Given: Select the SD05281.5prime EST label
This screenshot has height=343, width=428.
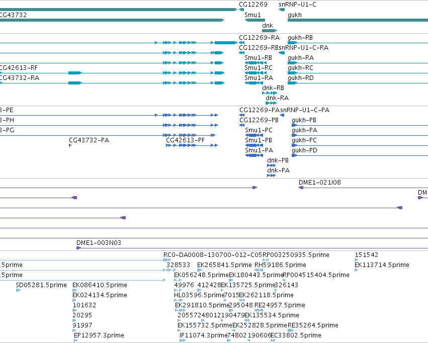Looking at the screenshot, I should 41,285.
